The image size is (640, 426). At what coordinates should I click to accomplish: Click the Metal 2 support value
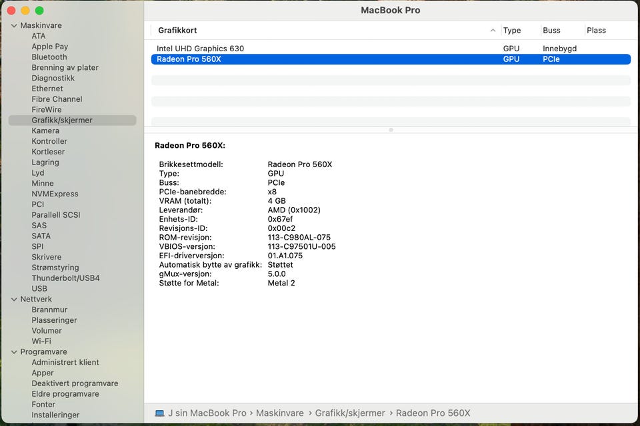[281, 283]
